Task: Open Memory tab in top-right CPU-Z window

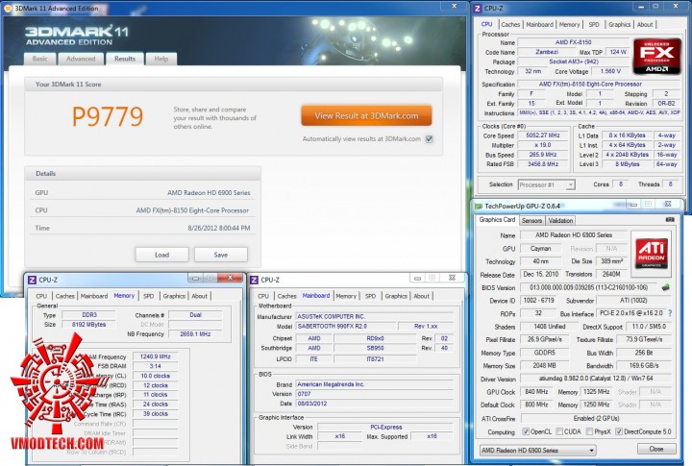Action: 569,25
